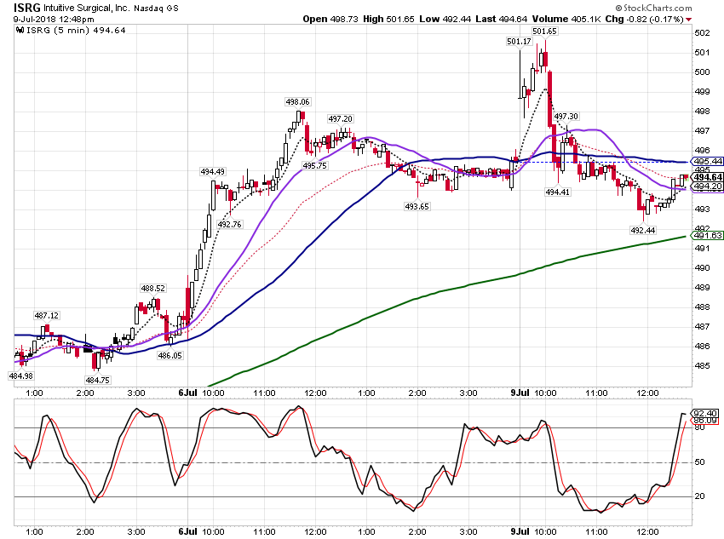Click the 494.49 price callout
The height and width of the screenshot is (539, 724).
[x=212, y=172]
